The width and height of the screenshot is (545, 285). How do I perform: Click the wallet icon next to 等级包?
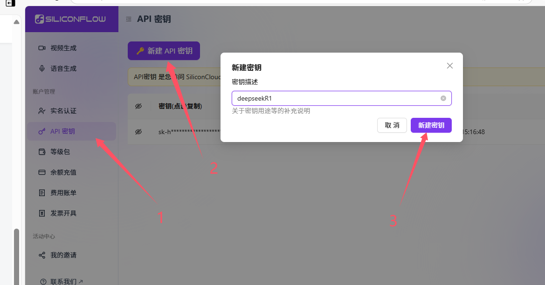[x=41, y=152]
